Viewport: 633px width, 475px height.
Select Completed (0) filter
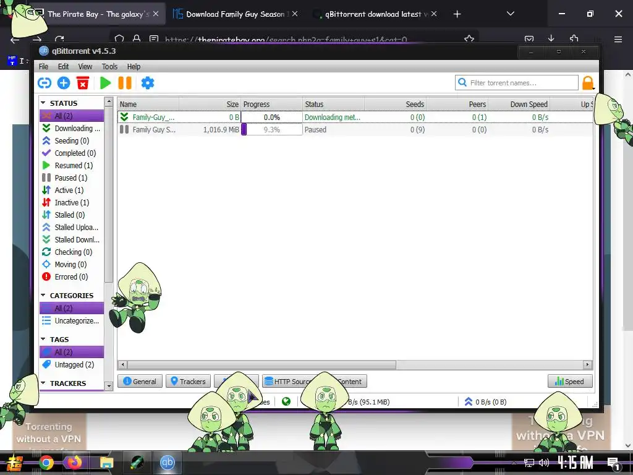tap(72, 153)
